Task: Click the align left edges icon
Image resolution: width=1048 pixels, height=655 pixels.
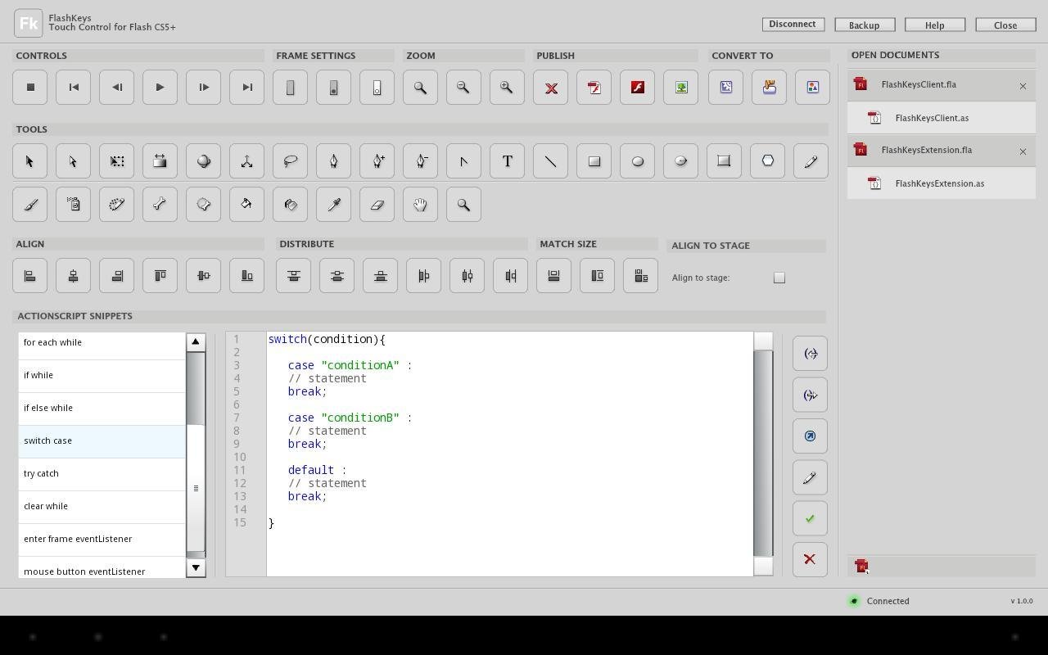Action: click(x=30, y=276)
